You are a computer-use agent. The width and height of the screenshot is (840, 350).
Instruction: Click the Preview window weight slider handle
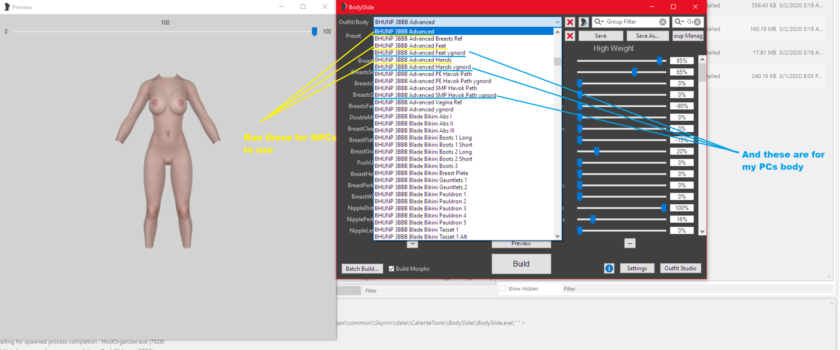[x=314, y=31]
